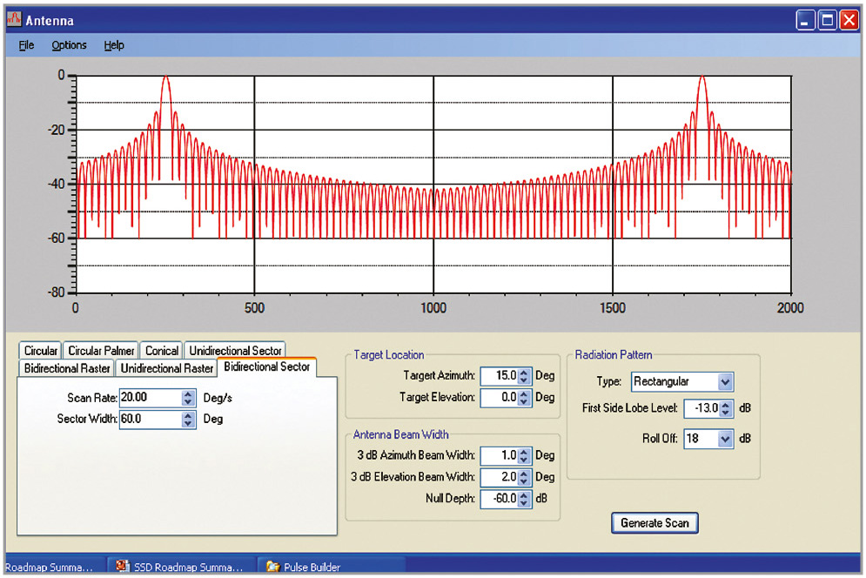
Task: Click the Sector Width spinner arrows
Action: pos(188,420)
